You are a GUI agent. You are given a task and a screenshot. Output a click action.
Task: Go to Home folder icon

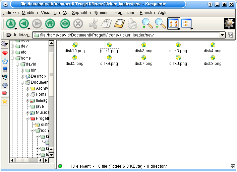50,23
